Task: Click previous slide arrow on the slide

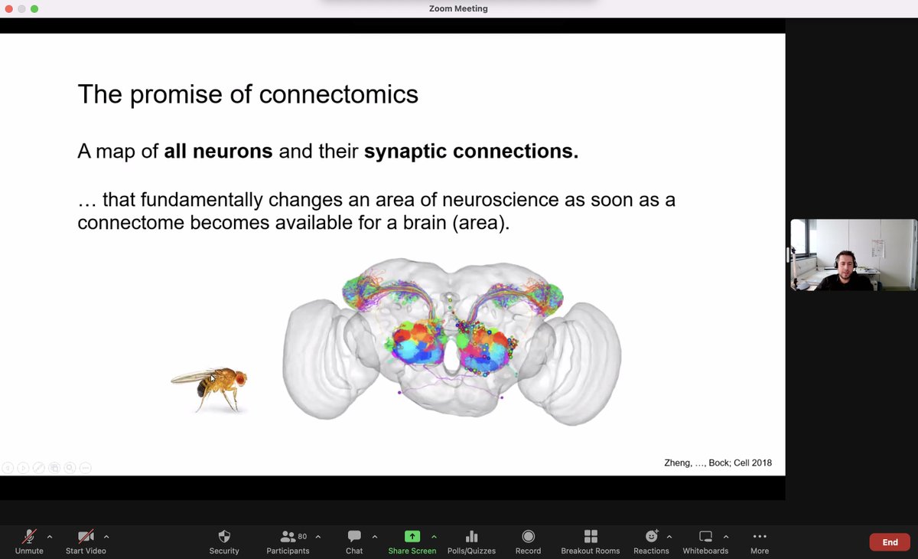Action: tap(8, 467)
